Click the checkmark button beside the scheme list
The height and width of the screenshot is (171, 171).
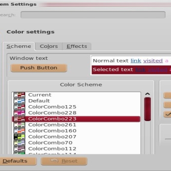168,114
